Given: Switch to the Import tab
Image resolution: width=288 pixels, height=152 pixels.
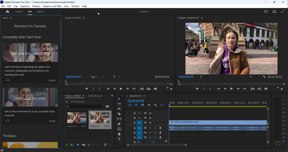Looking at the screenshot, I should click(x=19, y=12).
